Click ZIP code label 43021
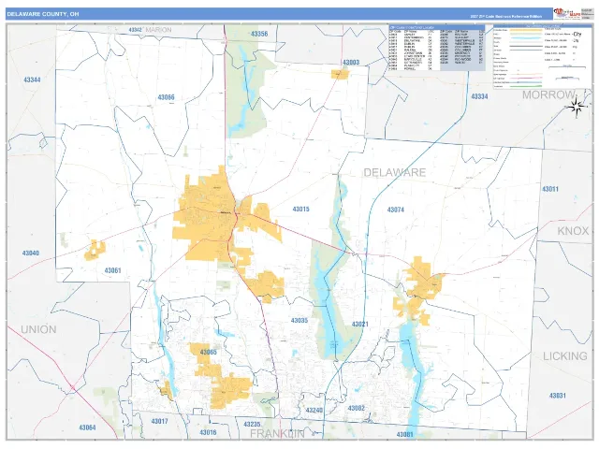This screenshot has height=449, width=599. (359, 324)
